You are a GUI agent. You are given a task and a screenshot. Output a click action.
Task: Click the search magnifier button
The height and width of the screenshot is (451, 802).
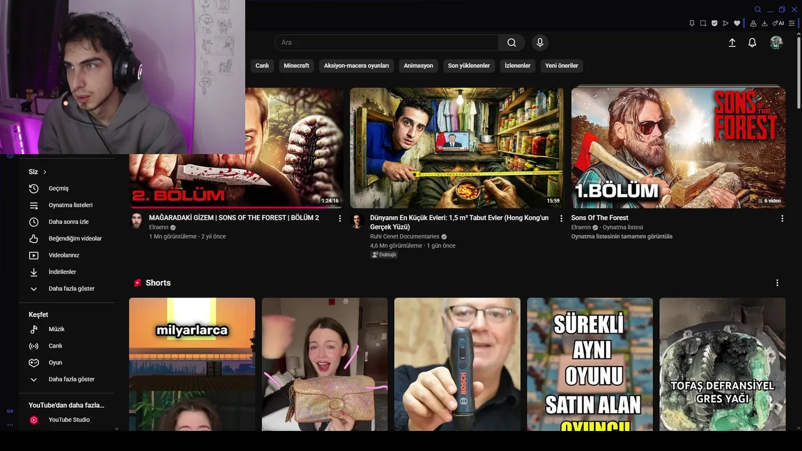point(512,43)
